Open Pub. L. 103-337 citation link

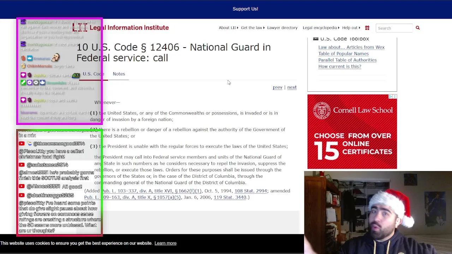pyautogui.click(x=151, y=191)
